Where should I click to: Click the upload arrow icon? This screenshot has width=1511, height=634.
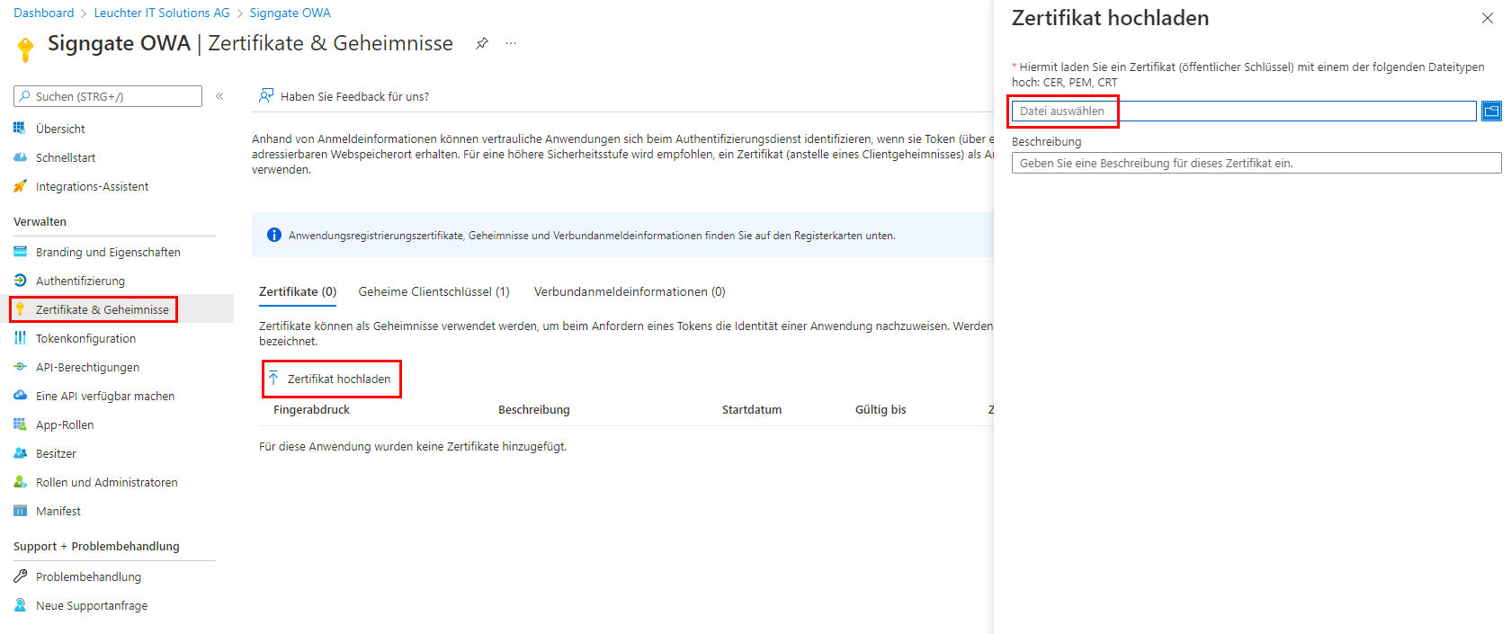click(273, 378)
